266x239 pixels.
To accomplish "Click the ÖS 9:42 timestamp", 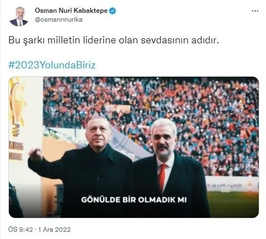I will [21, 230].
